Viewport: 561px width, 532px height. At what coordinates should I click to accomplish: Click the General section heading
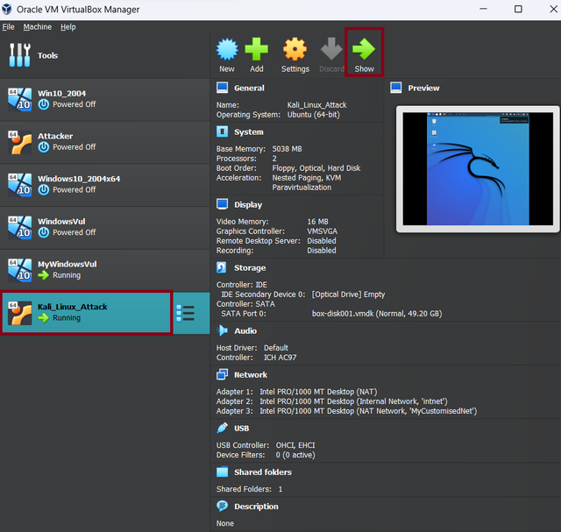tap(249, 88)
